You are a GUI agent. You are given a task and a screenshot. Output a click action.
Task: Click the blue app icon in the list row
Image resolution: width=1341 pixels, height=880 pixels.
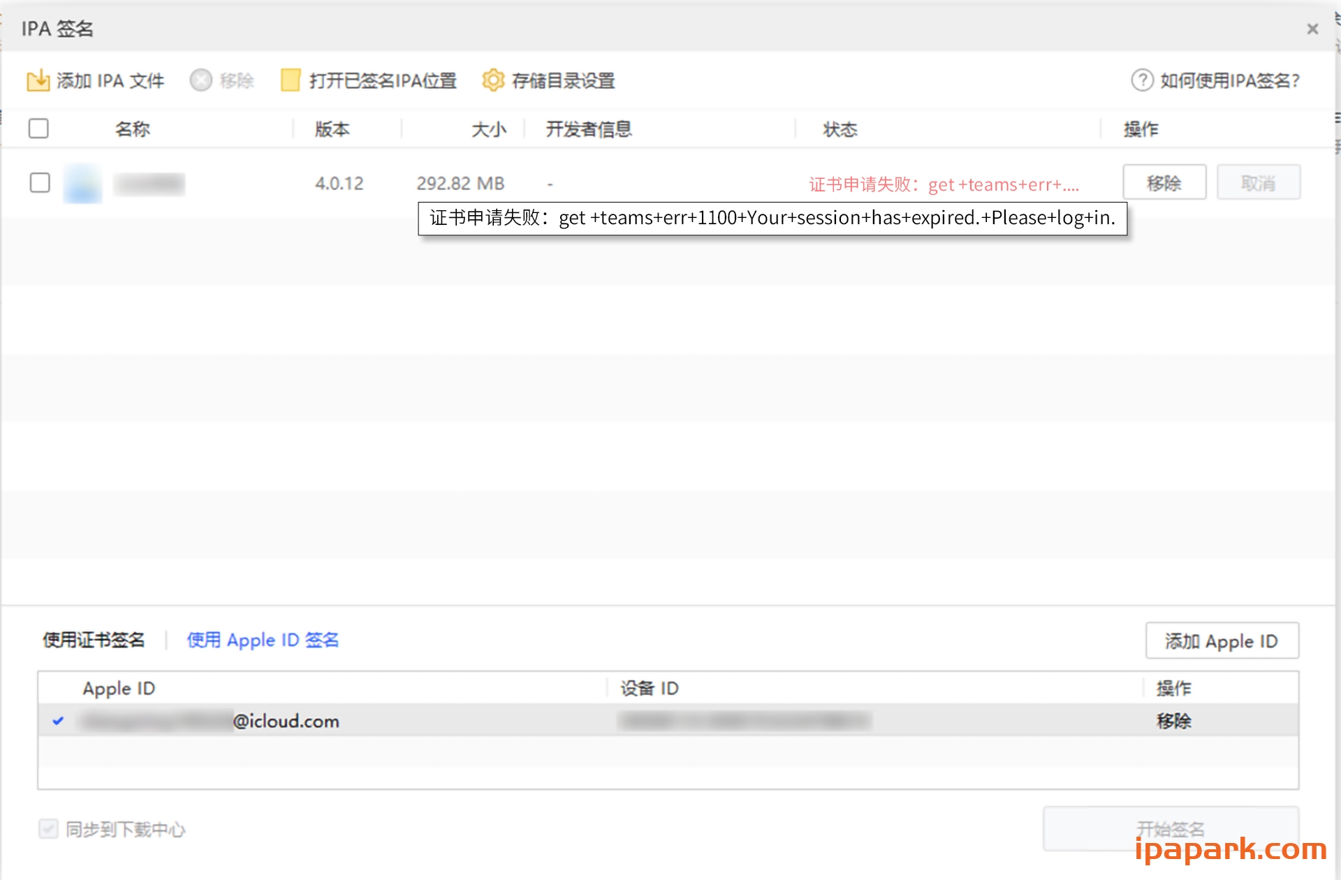(x=82, y=183)
